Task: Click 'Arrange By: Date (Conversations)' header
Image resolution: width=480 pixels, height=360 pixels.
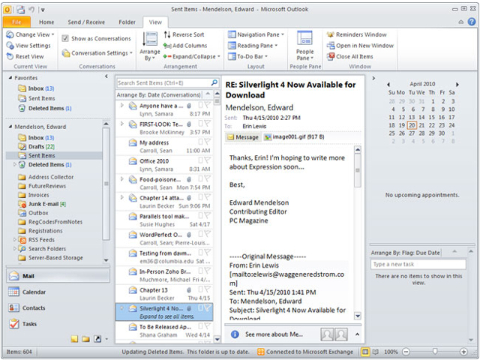Action: 158,95
